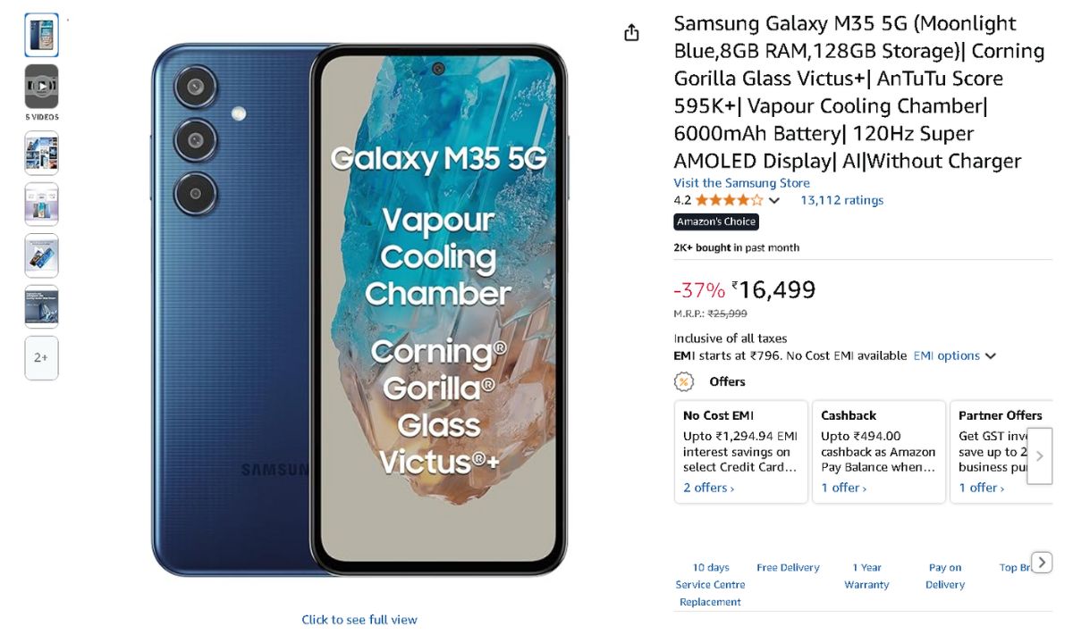View 2 offers under No Cost EMI
1073x643 pixels.
point(708,488)
